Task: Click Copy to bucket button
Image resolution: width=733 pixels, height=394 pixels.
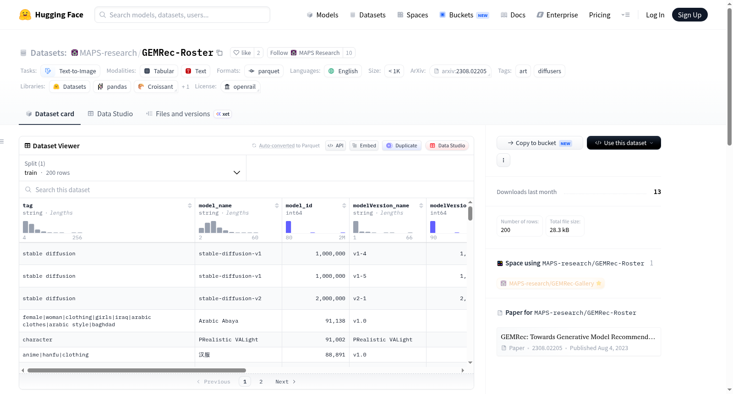Action: tap(540, 143)
